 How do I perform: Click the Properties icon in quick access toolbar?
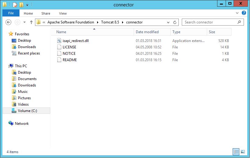click(x=15, y=5)
